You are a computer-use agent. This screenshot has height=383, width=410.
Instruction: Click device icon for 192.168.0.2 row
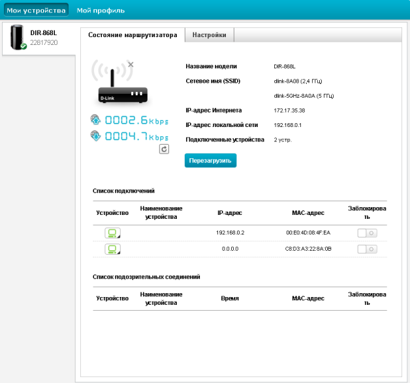112,233
